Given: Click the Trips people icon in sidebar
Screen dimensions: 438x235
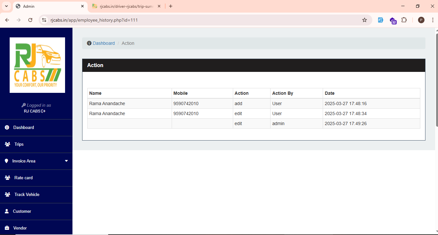Looking at the screenshot, I should 7,144.
